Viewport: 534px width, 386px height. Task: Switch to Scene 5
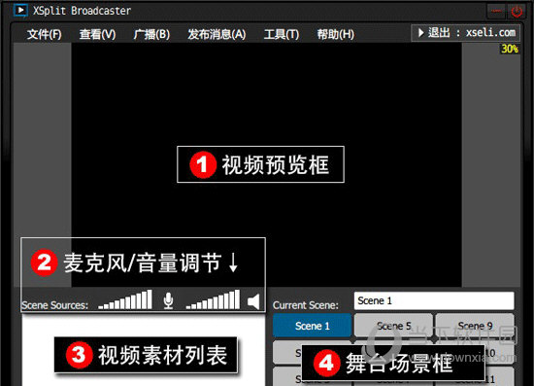tap(393, 326)
